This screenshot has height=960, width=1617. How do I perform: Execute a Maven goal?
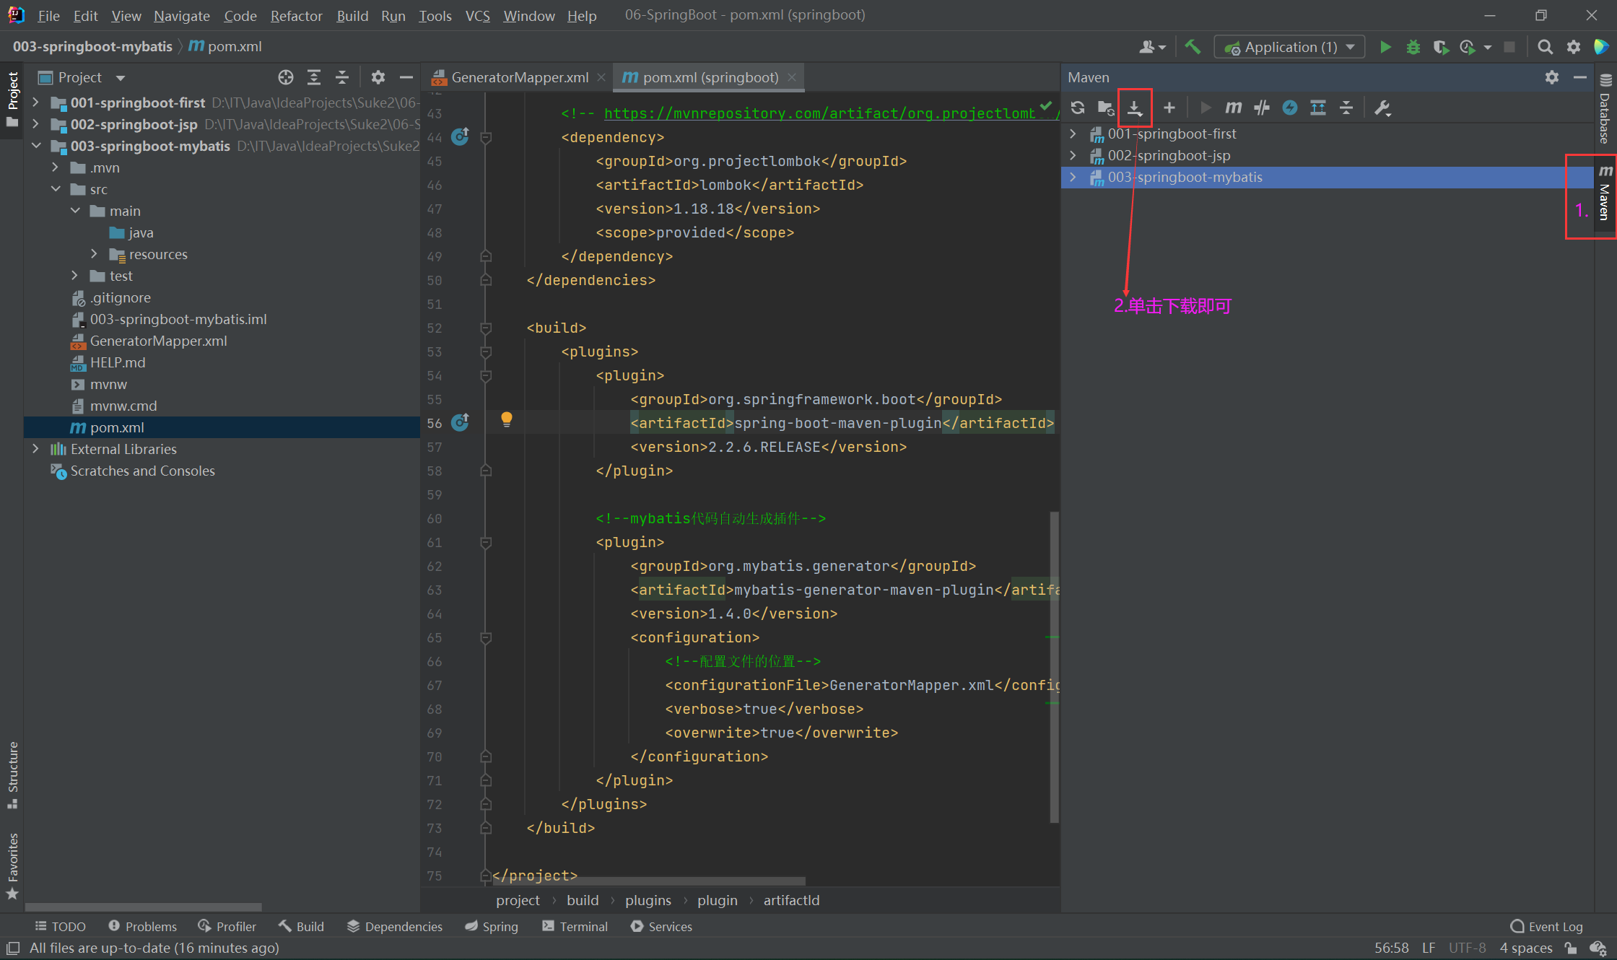(1233, 108)
